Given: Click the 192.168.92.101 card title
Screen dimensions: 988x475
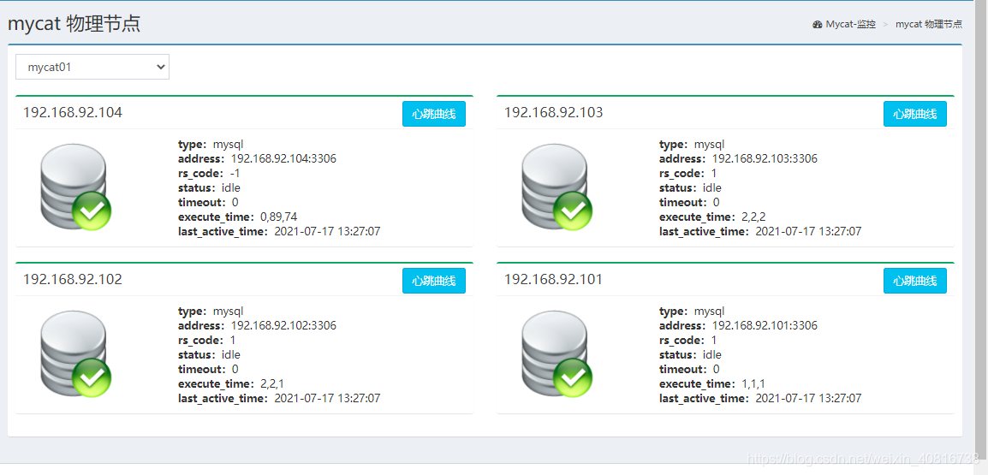Looking at the screenshot, I should [x=553, y=280].
